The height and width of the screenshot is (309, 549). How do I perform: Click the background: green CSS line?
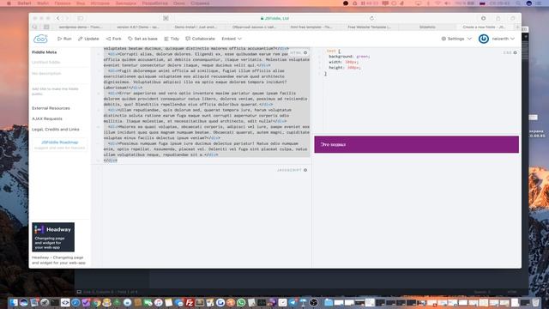click(349, 56)
